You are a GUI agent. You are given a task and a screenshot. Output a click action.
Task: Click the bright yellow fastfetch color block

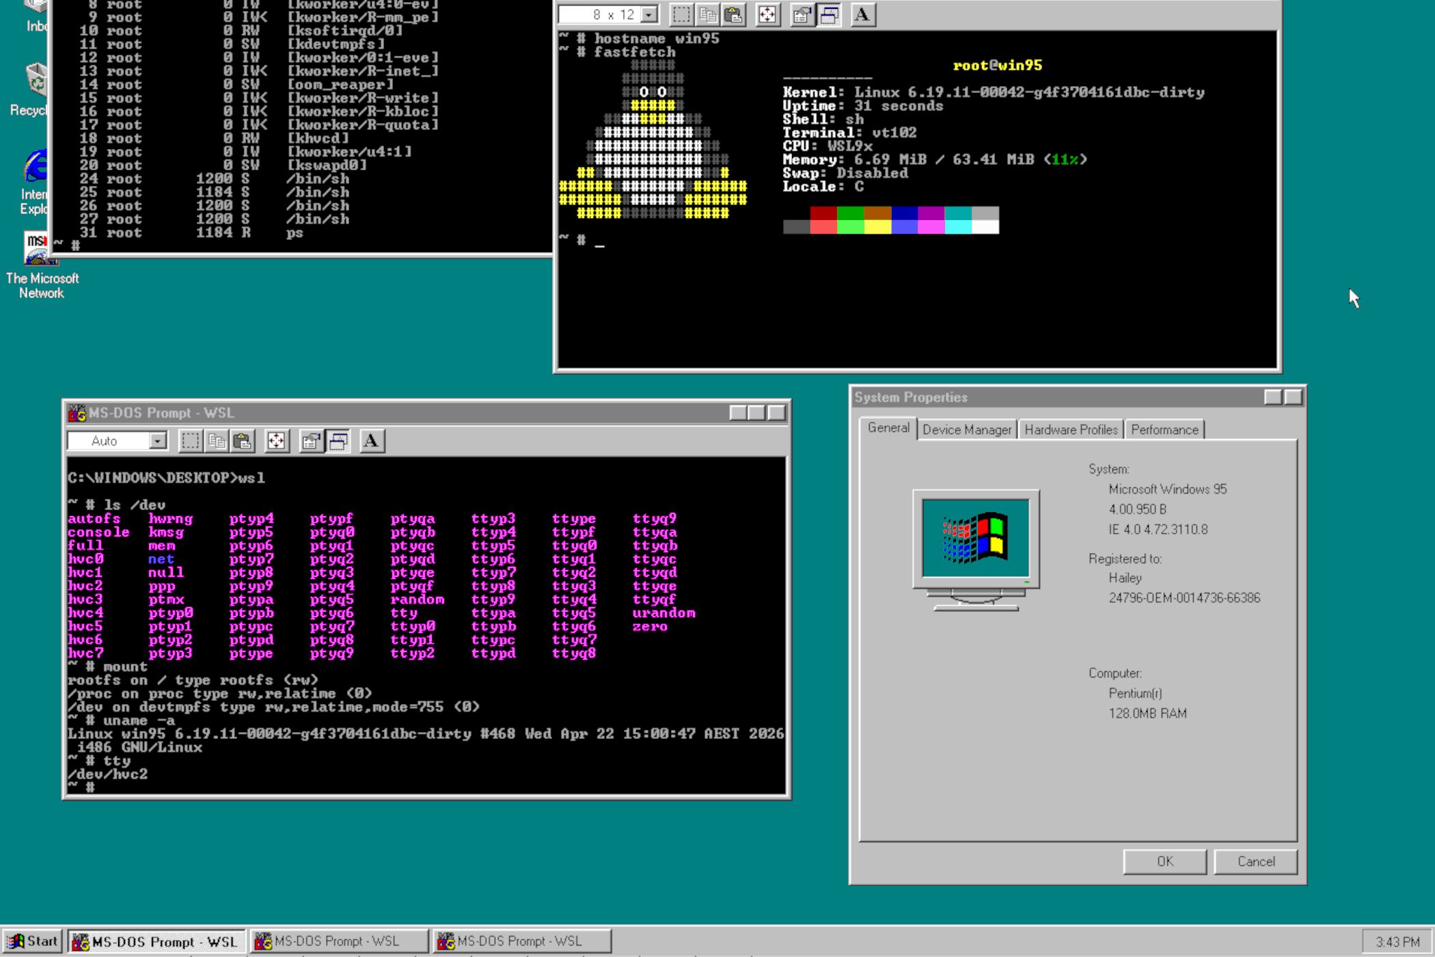877,227
